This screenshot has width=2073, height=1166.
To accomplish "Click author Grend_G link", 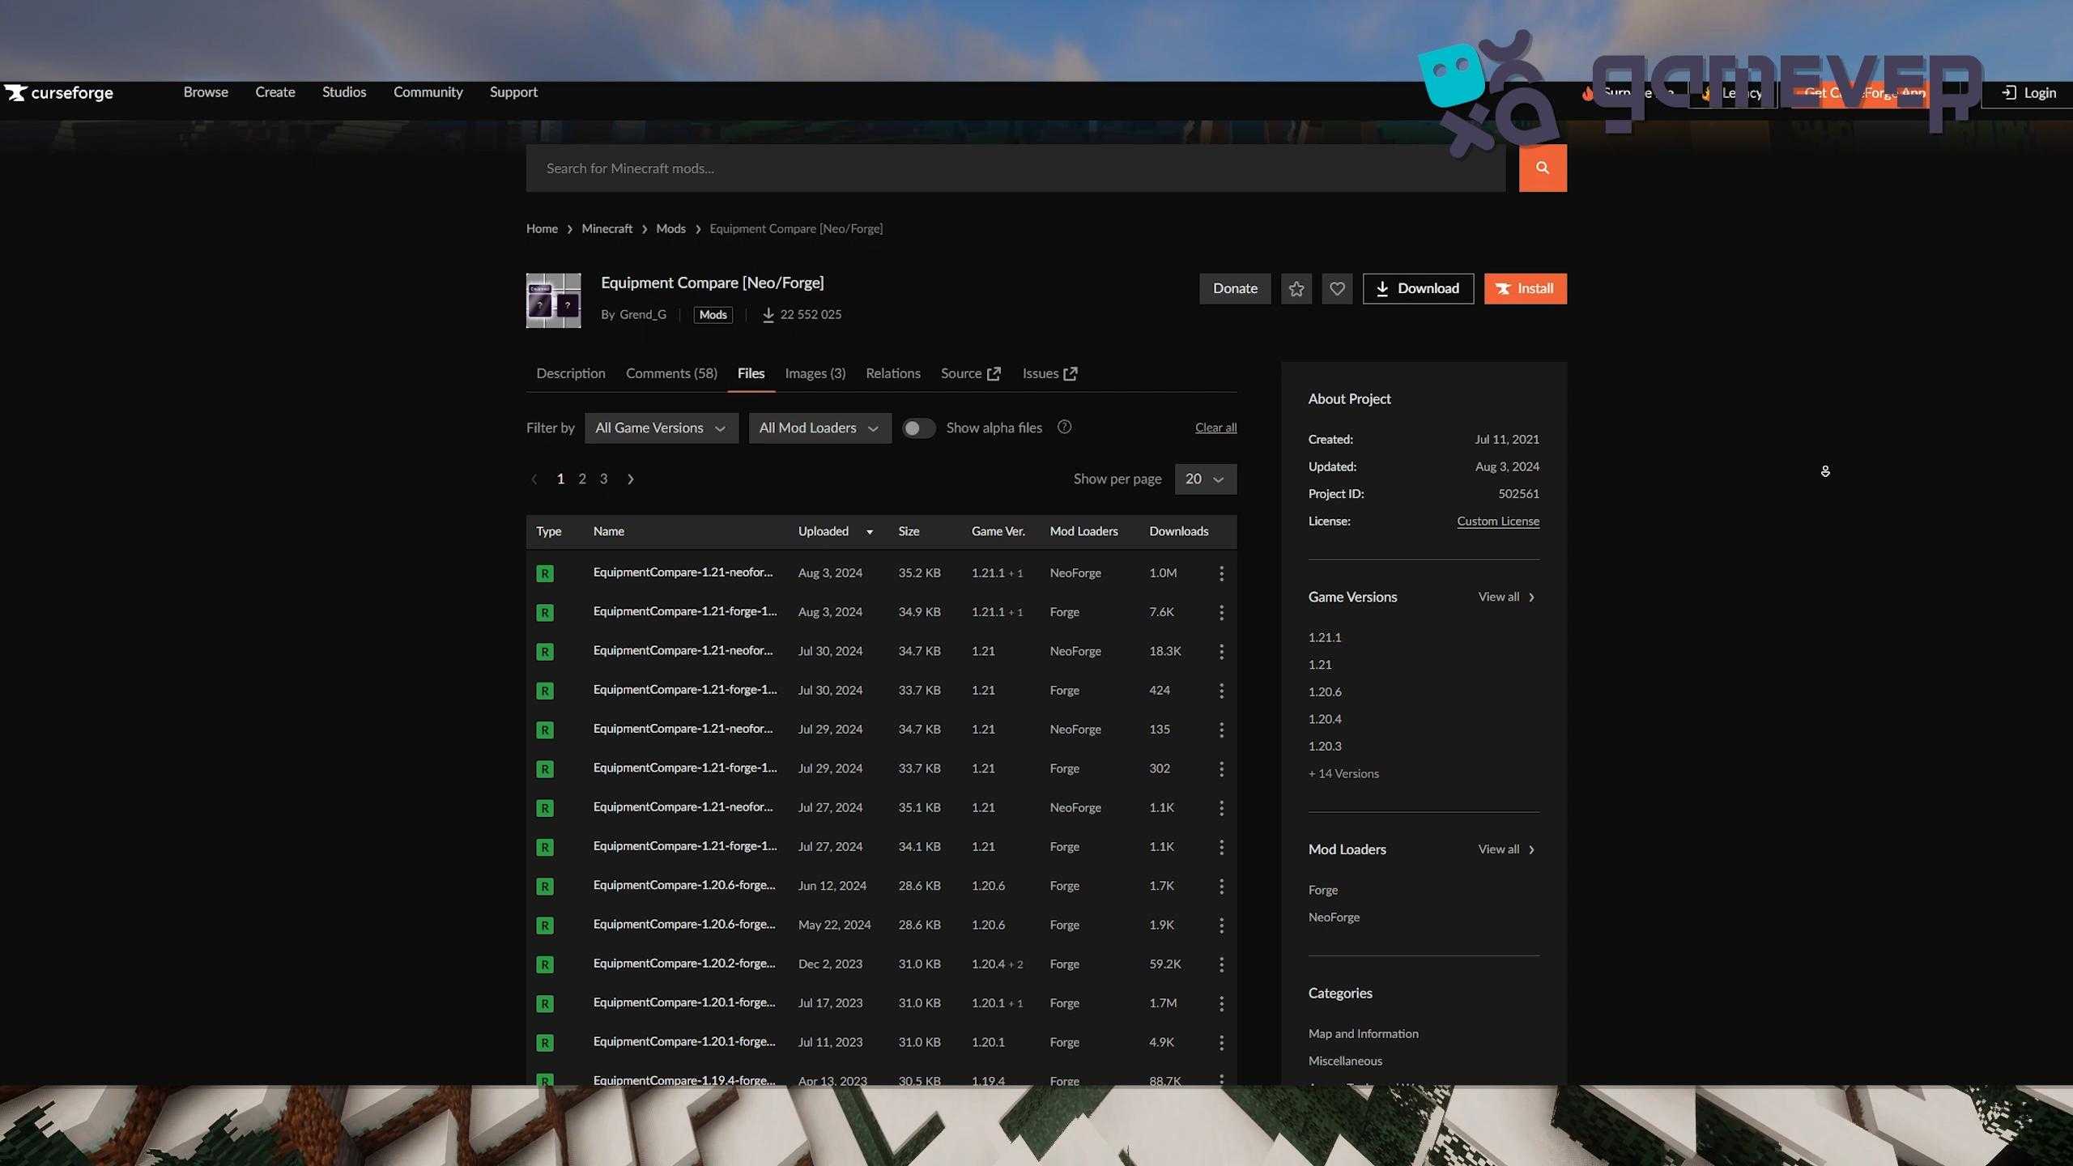I will tap(642, 315).
